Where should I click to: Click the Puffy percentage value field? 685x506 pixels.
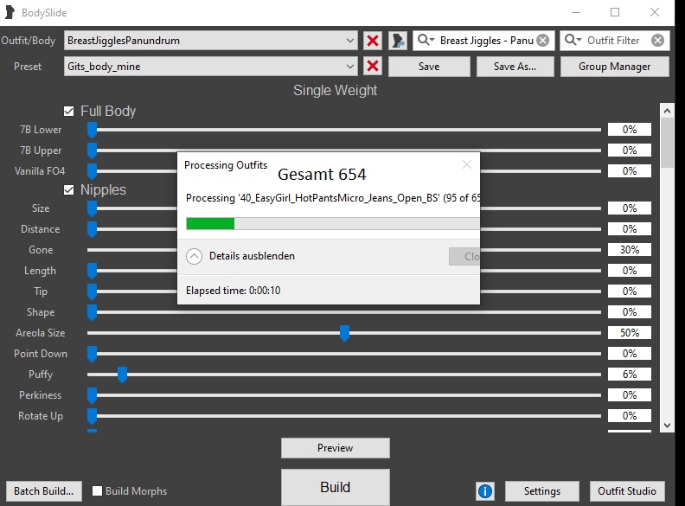pos(629,375)
